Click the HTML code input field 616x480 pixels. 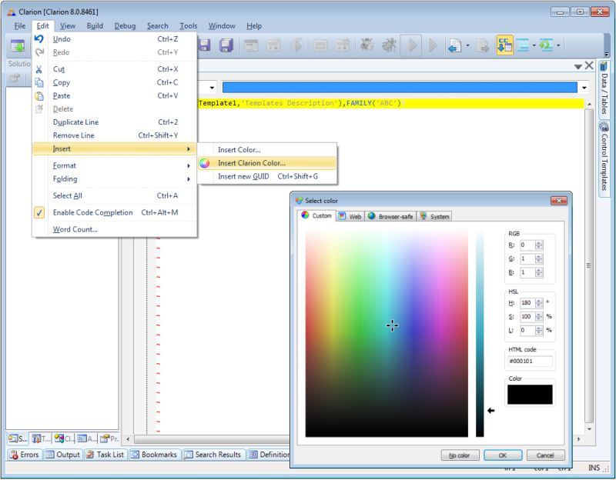pos(530,361)
